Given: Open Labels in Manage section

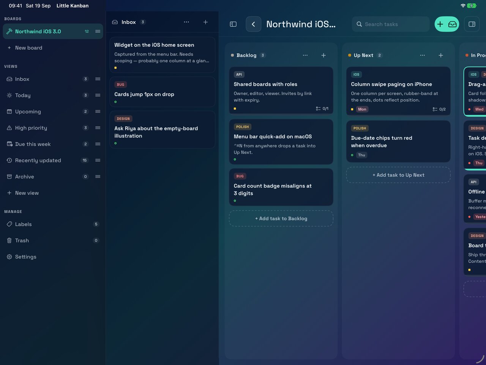Looking at the screenshot, I should [x=53, y=224].
